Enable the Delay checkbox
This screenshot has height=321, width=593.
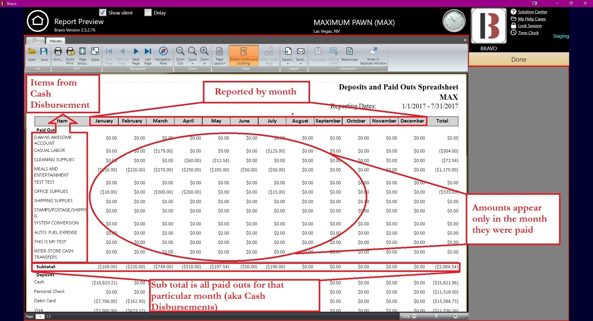[148, 13]
